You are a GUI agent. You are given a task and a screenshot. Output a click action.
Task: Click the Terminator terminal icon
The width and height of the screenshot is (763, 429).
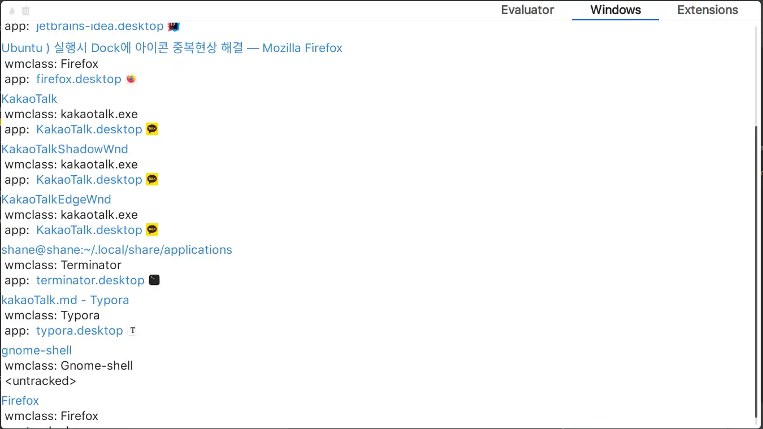point(154,280)
